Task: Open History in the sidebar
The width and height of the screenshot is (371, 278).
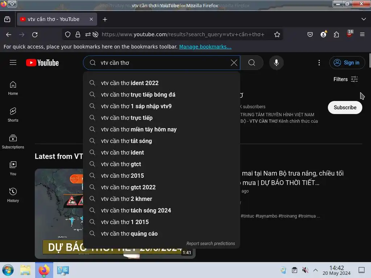Action: click(x=13, y=195)
